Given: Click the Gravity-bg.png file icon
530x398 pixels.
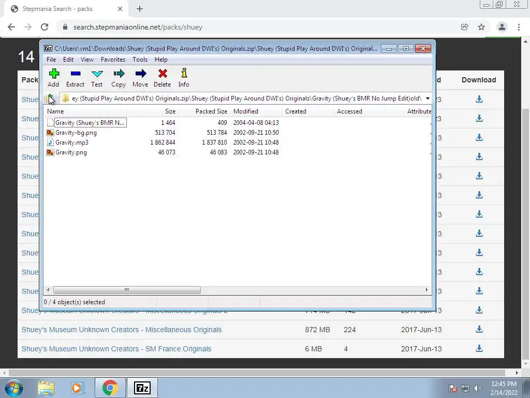Looking at the screenshot, I should click(50, 133).
